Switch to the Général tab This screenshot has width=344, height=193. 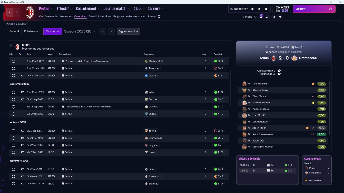pyautogui.click(x=14, y=31)
